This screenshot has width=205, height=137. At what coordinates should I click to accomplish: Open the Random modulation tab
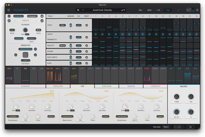[131, 86]
